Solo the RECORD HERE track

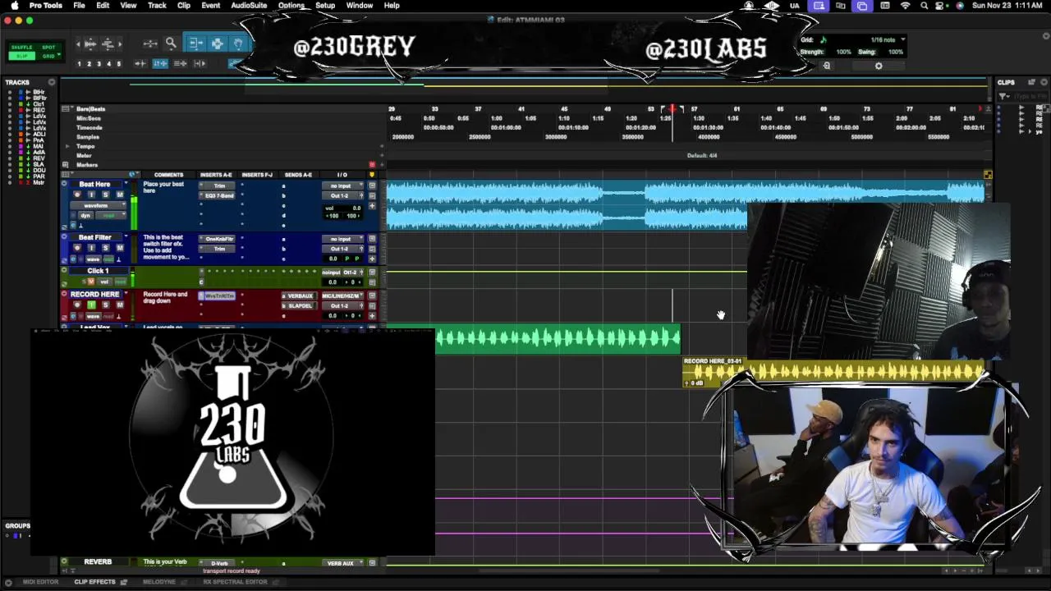[x=105, y=305]
